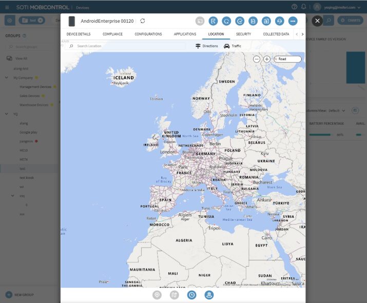Select the ME10 group
The height and width of the screenshot is (303, 367).
click(24, 150)
